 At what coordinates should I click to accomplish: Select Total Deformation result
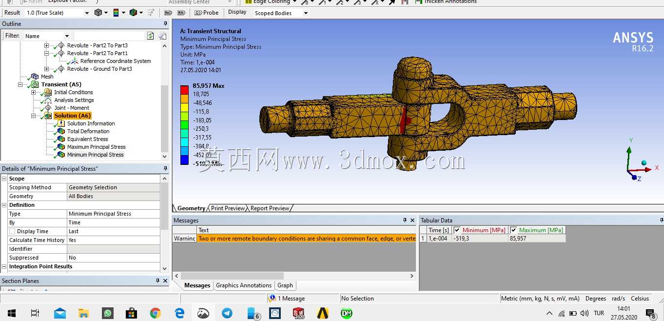pos(88,131)
